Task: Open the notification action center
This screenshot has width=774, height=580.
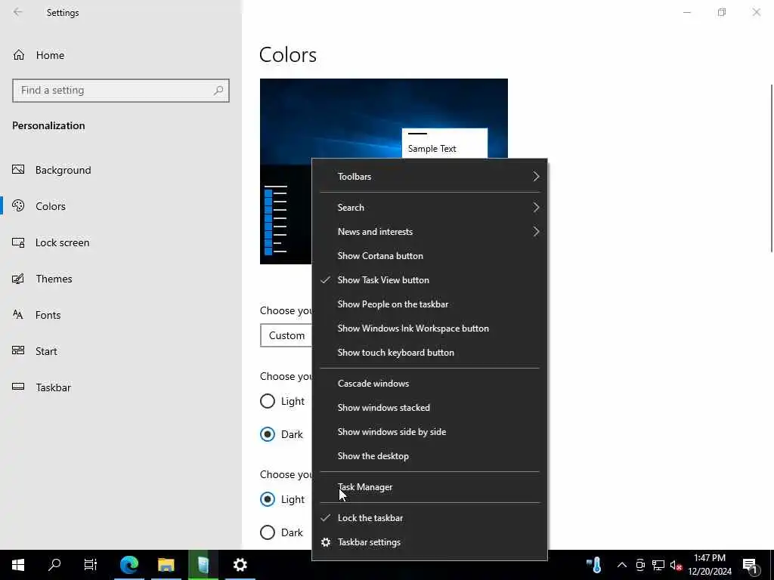Action: point(750,565)
